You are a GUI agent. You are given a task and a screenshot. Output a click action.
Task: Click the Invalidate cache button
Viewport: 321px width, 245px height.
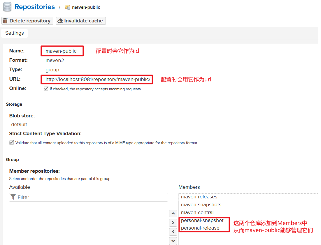[81, 21]
